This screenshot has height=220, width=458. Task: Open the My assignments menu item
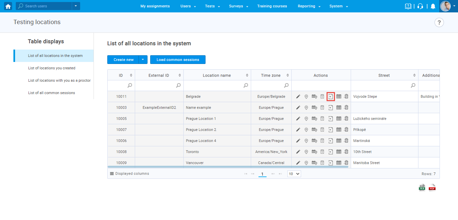(155, 6)
